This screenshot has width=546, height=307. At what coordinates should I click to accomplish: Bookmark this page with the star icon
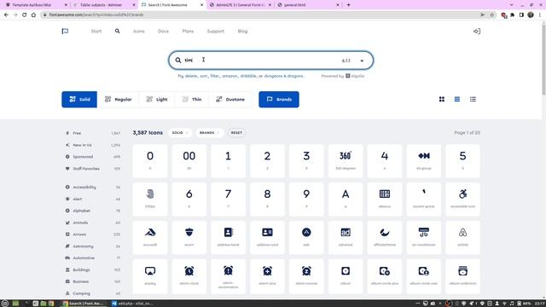click(x=491, y=15)
